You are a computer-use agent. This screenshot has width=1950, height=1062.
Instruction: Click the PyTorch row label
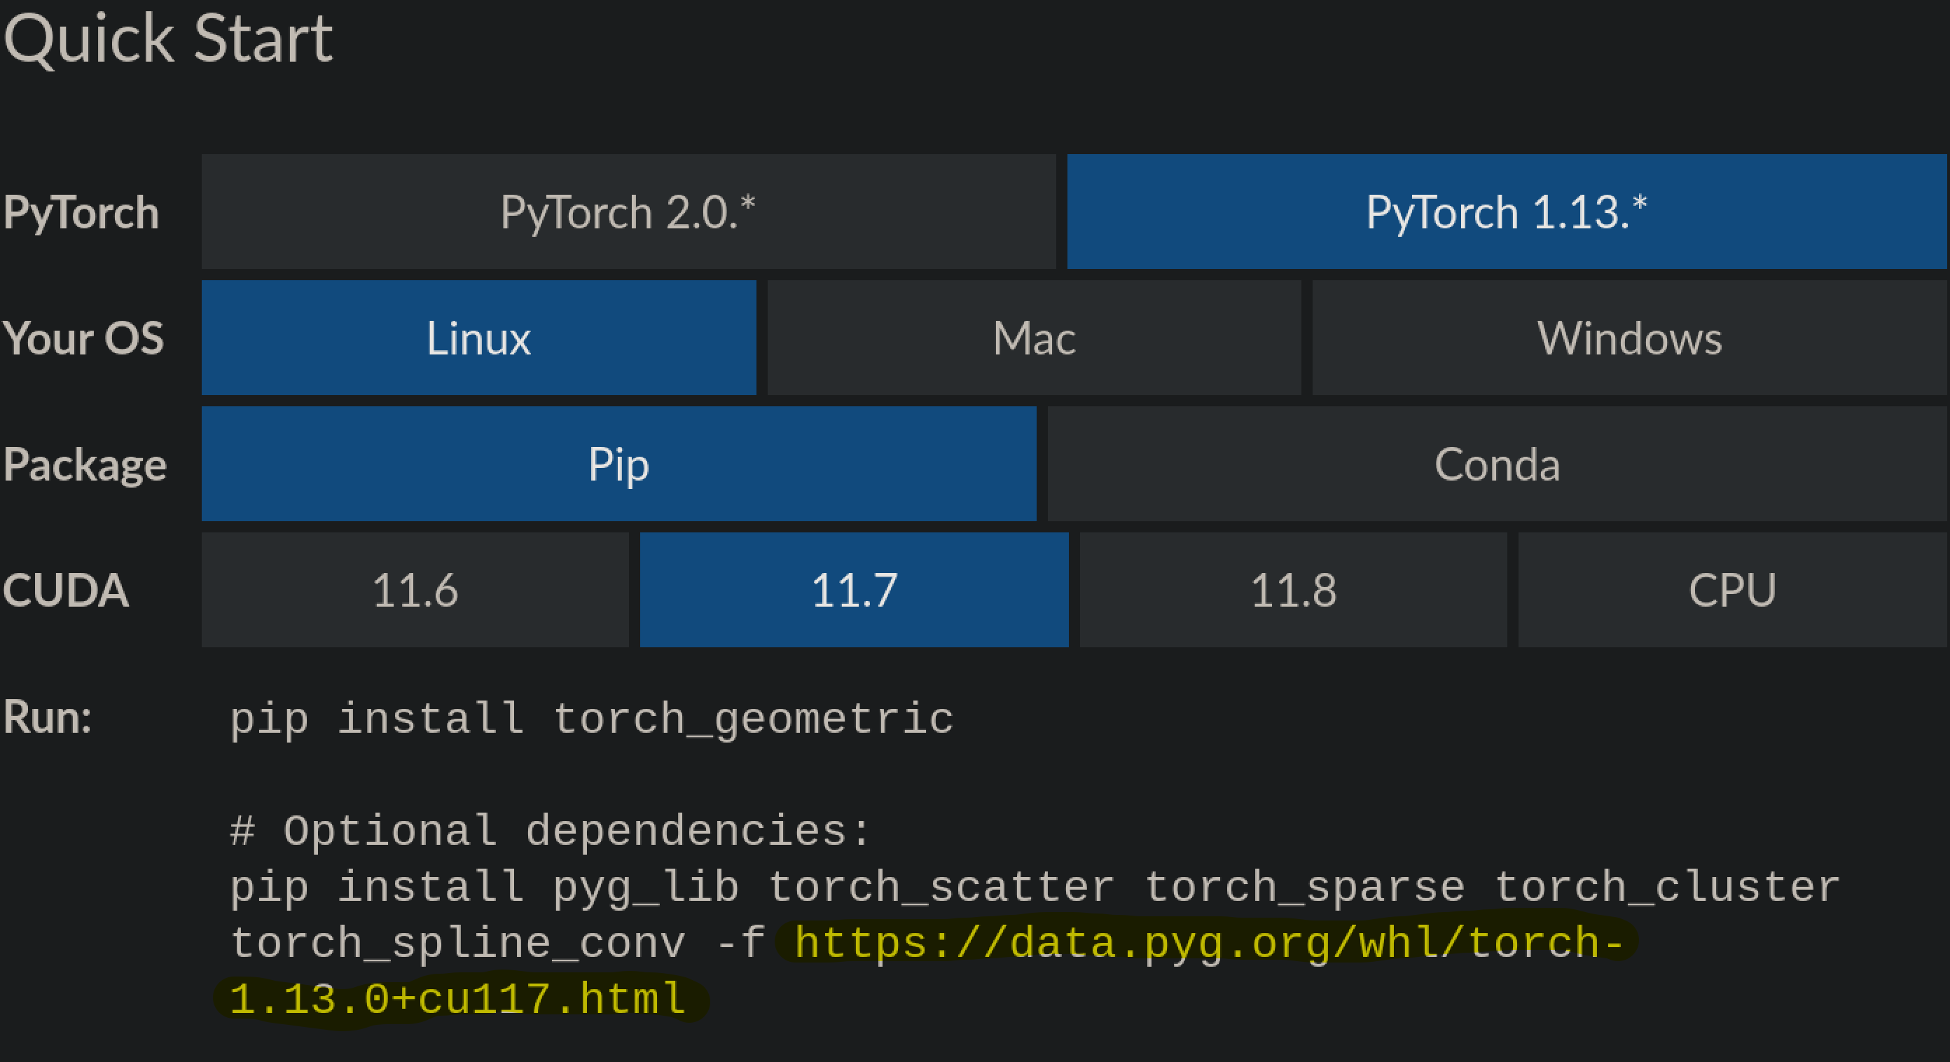point(81,213)
